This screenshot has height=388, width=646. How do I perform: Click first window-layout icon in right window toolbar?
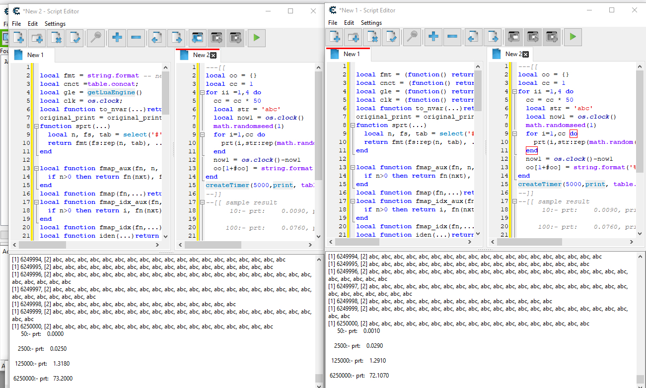pos(514,37)
